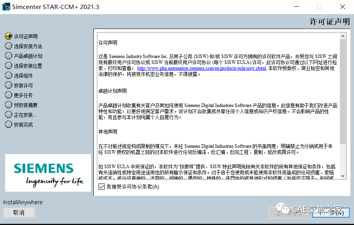Viewport: 354px width, 225px height.
Task: Click the 产品卓越计划 step label
Action: pyautogui.click(x=28, y=56)
